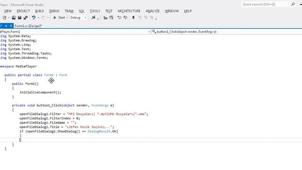Click the Clear Bookmarks icon

click(x=151, y=17)
